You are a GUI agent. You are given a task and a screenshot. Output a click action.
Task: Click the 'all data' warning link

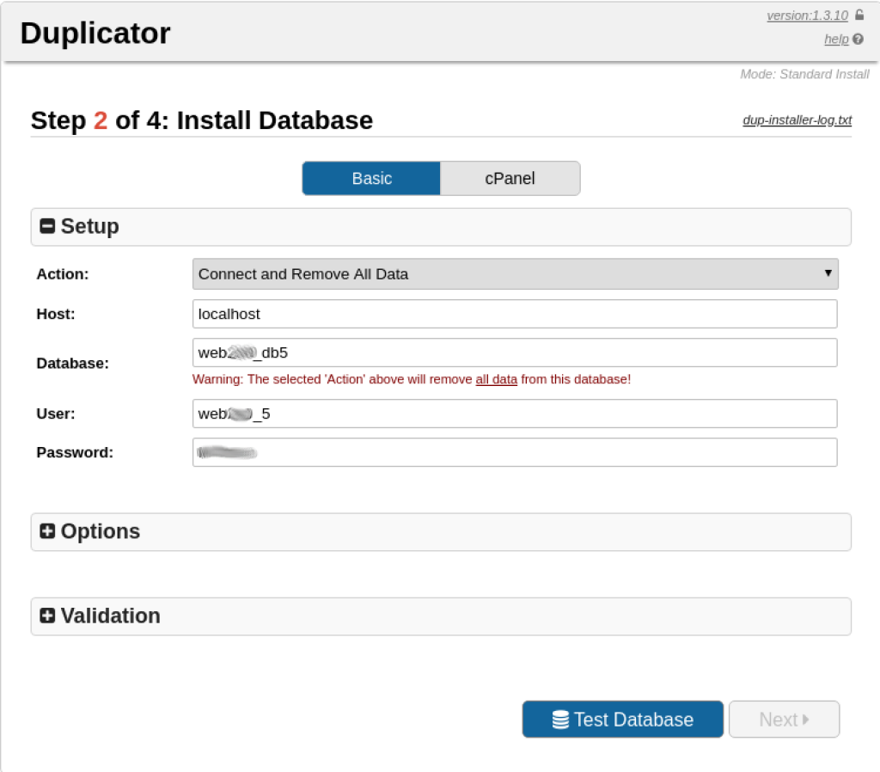[496, 379]
